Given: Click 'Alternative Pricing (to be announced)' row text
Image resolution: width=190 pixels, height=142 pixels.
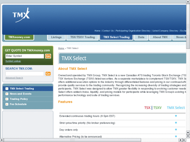Looking at the screenshot, I should point(80,137).
